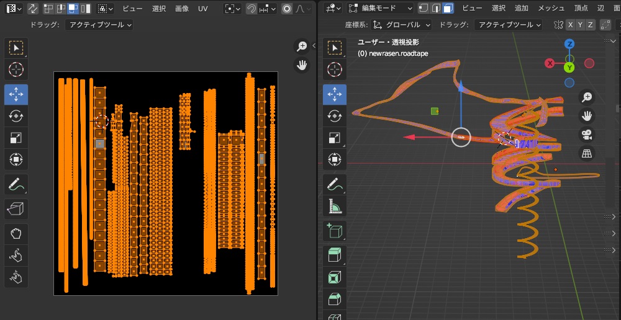Open the UV menu

tap(203, 9)
